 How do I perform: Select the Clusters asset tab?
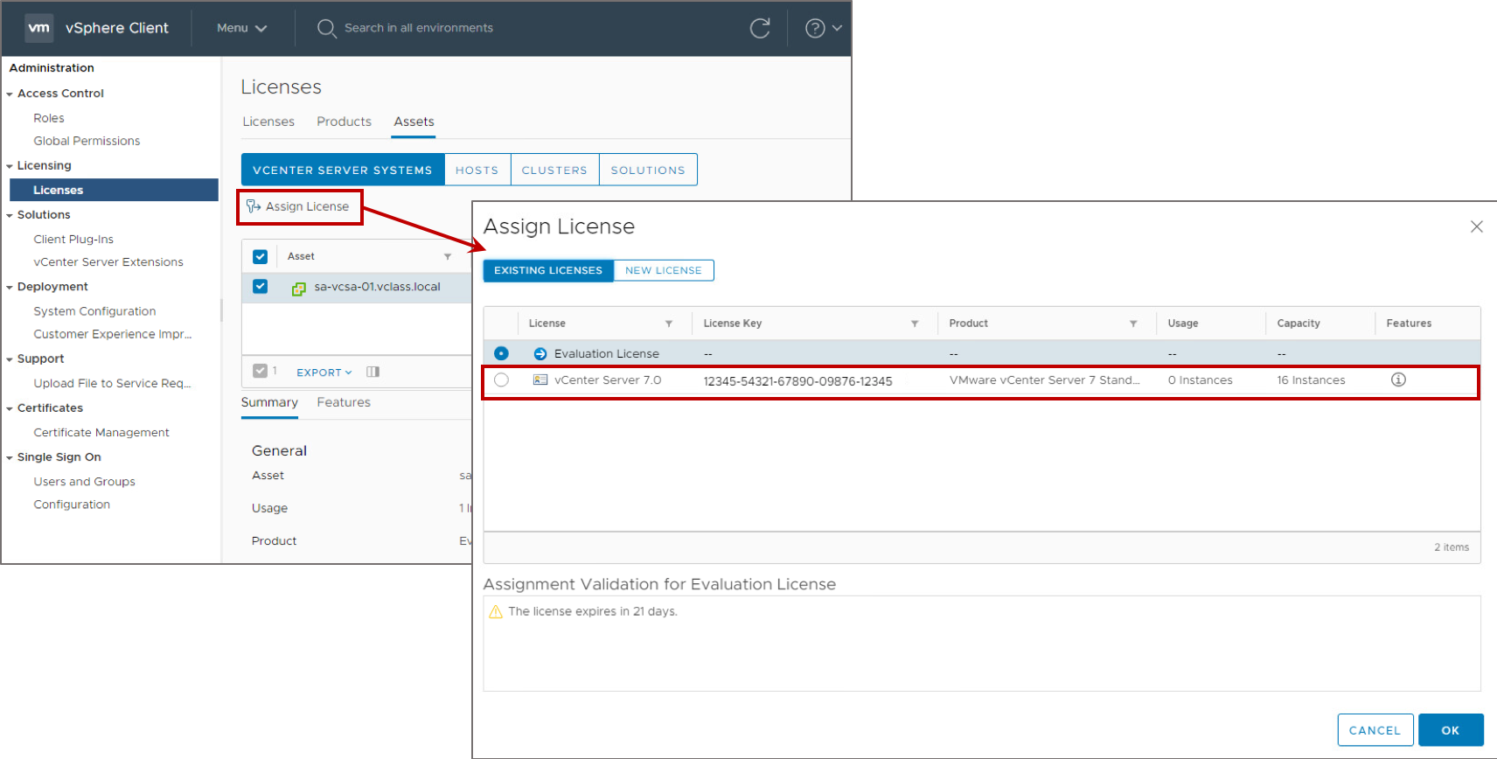554,170
